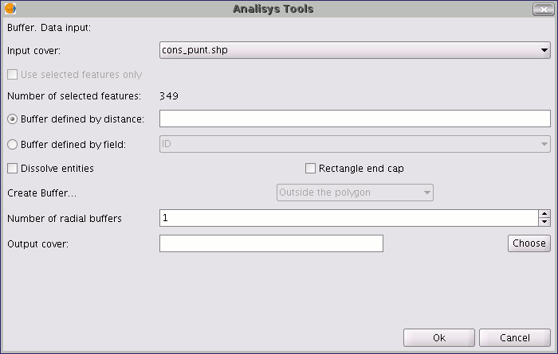The image size is (558, 354).
Task: Click the Create Buffer... label
Action: [x=42, y=193]
